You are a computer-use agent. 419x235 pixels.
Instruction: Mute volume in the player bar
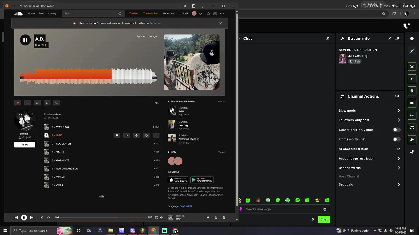click(x=161, y=218)
